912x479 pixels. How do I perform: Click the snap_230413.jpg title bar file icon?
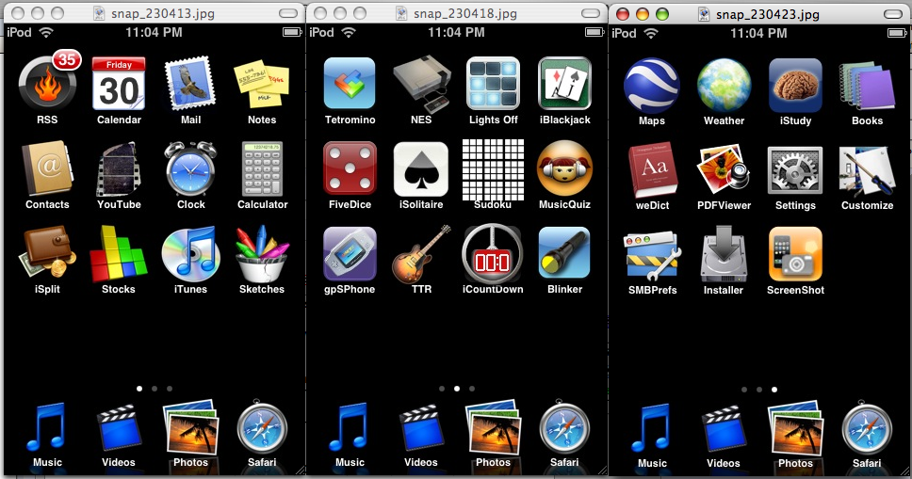tap(99, 13)
